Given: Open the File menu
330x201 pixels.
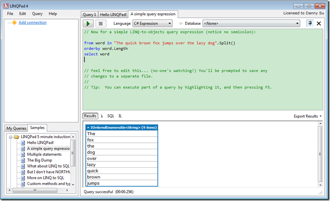Looking at the screenshot, I should point(10,13).
